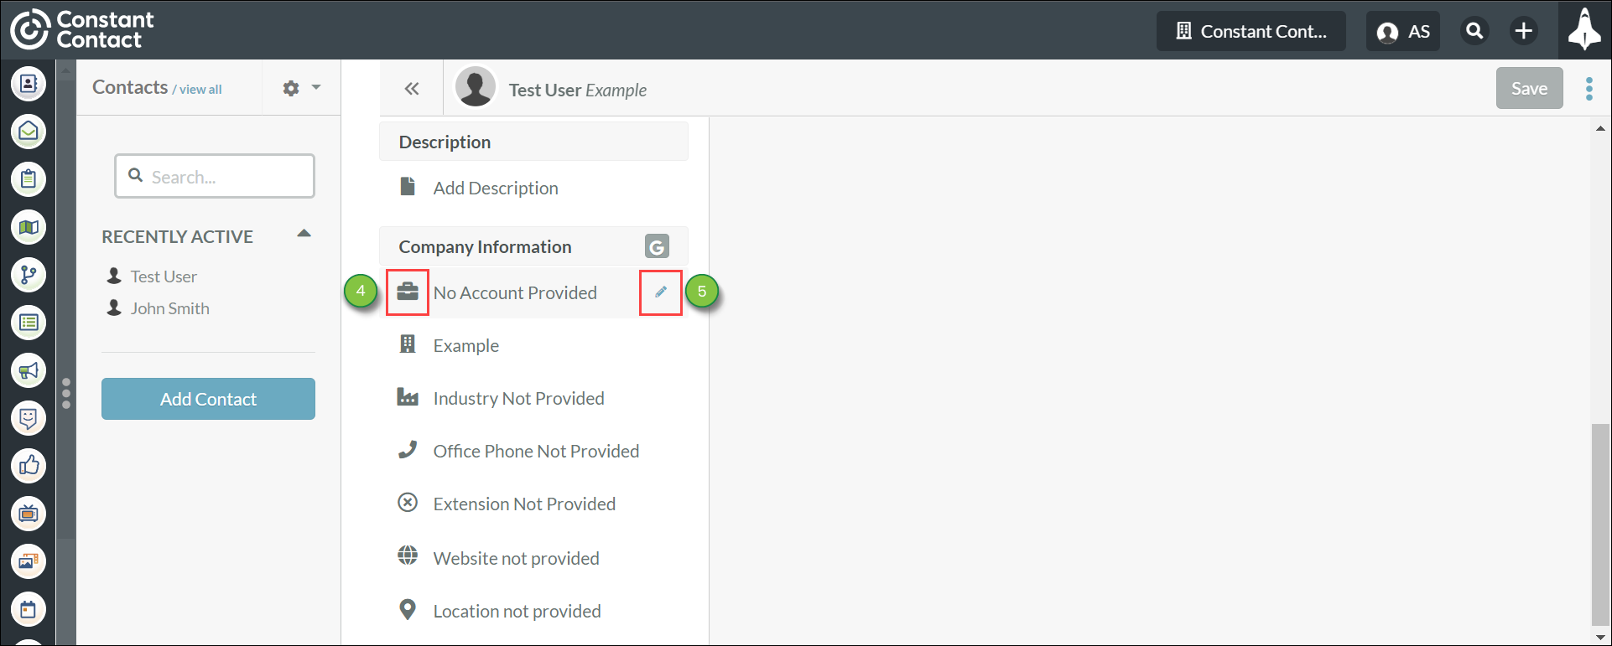Image resolution: width=1612 pixels, height=646 pixels.
Task: Click the plus add icon in the top bar
Action: point(1523,31)
